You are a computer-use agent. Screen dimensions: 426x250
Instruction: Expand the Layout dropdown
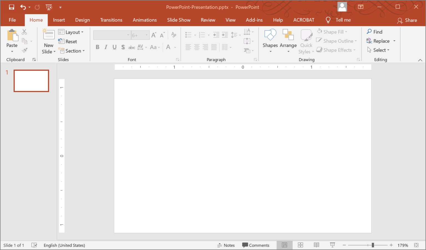(71, 32)
